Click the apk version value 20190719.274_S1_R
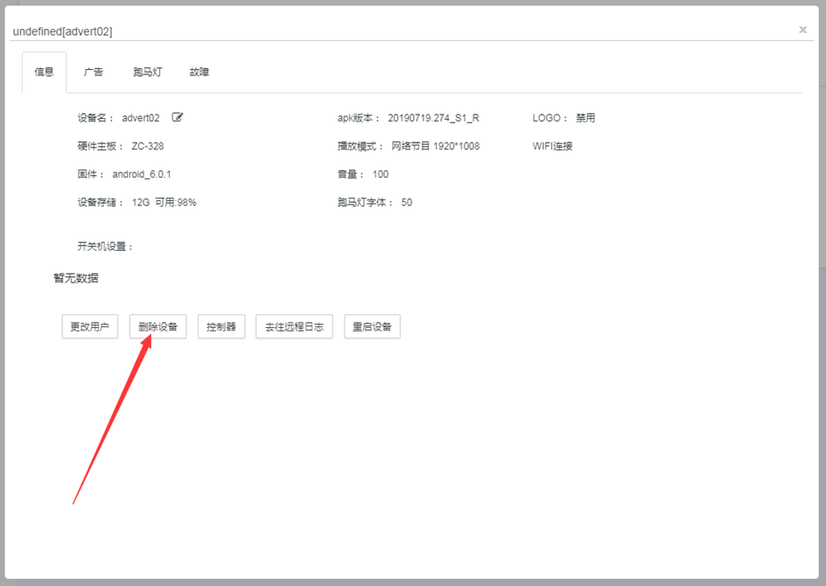The width and height of the screenshot is (826, 586). coord(433,118)
